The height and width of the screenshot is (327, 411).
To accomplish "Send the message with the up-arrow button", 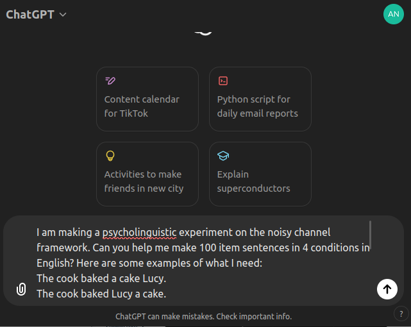I will 387,289.
